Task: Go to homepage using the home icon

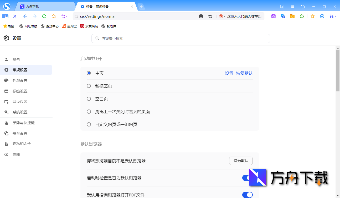Action: (x=53, y=16)
